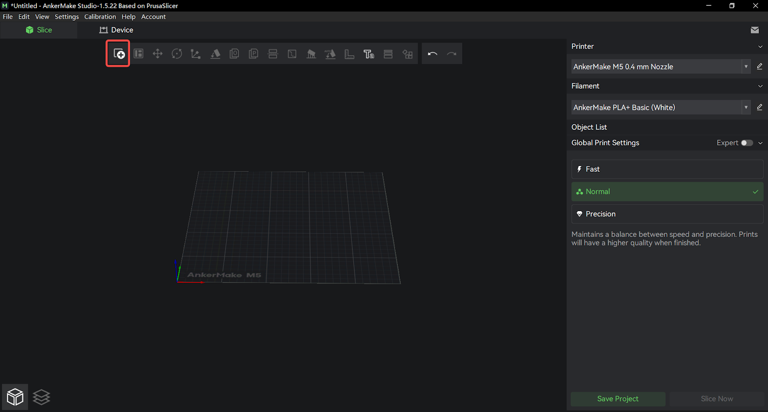This screenshot has width=768, height=412.
Task: Open the File menu
Action: point(8,16)
